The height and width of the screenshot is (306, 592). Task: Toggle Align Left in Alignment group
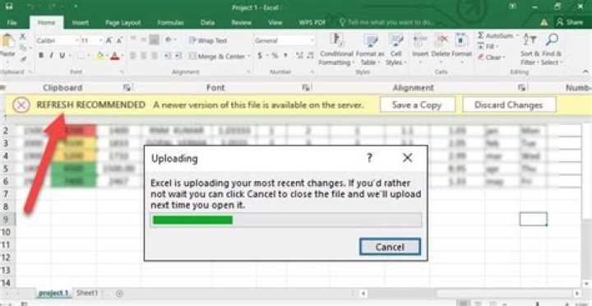coord(133,56)
